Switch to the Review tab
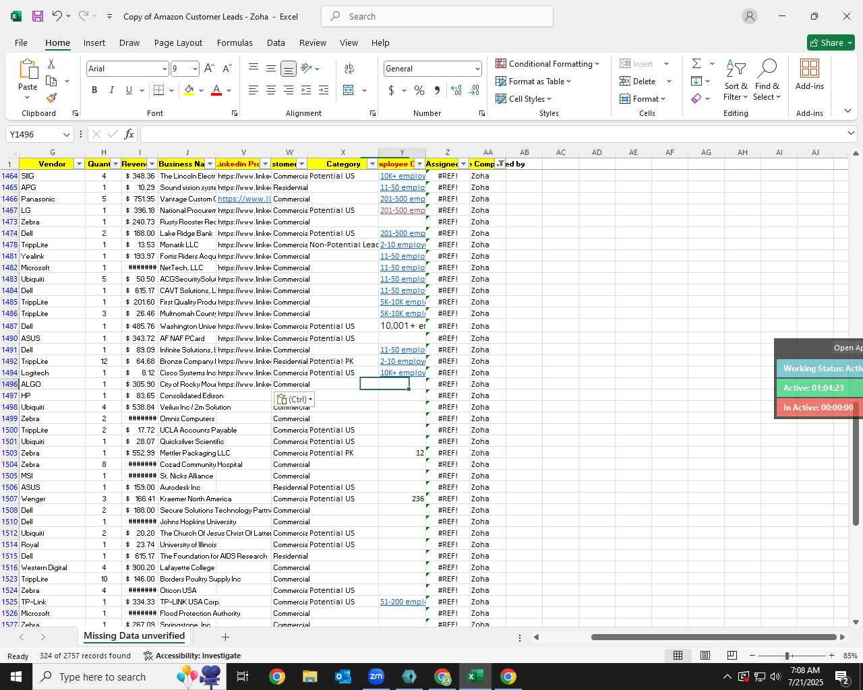The image size is (863, 690). click(313, 42)
